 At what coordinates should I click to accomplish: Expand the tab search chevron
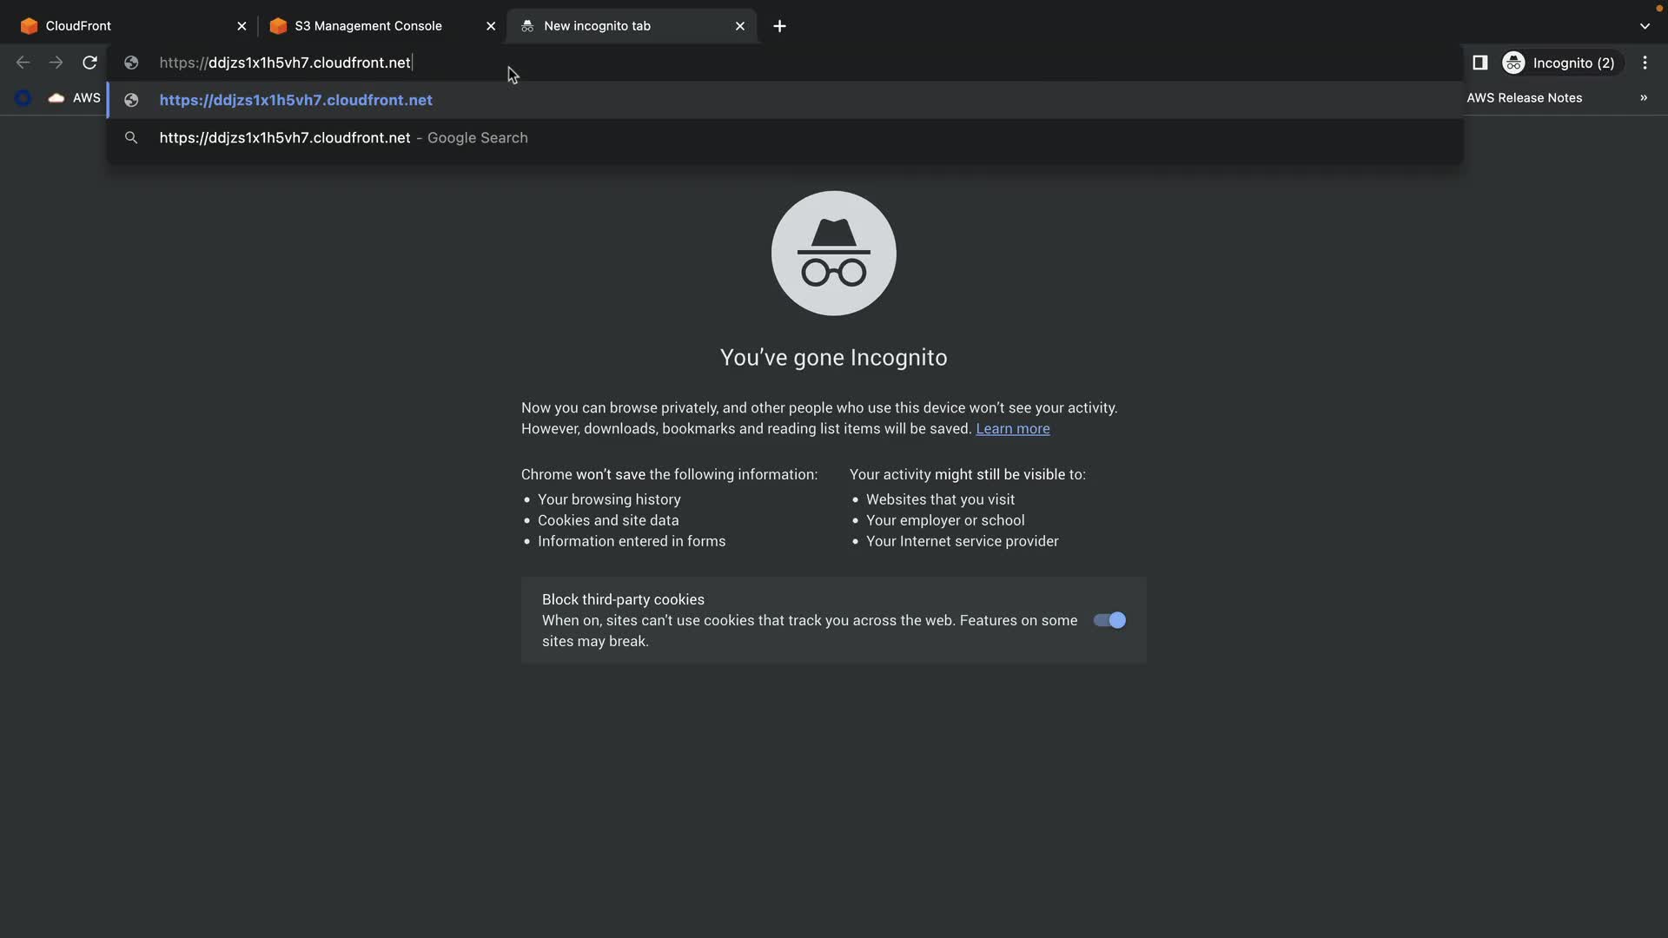point(1645,26)
